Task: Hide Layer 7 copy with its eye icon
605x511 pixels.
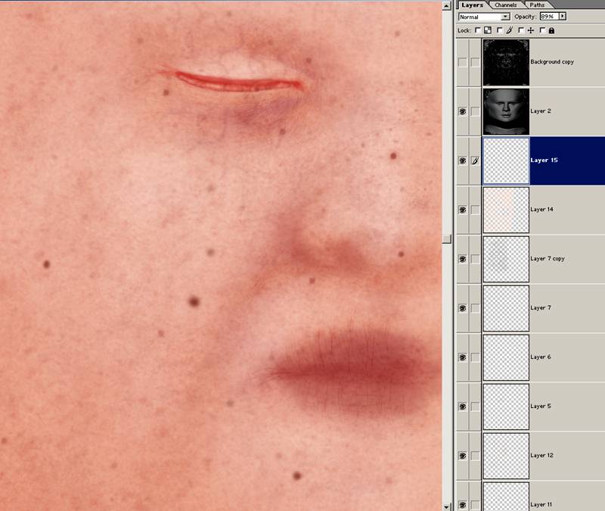Action: [x=463, y=259]
